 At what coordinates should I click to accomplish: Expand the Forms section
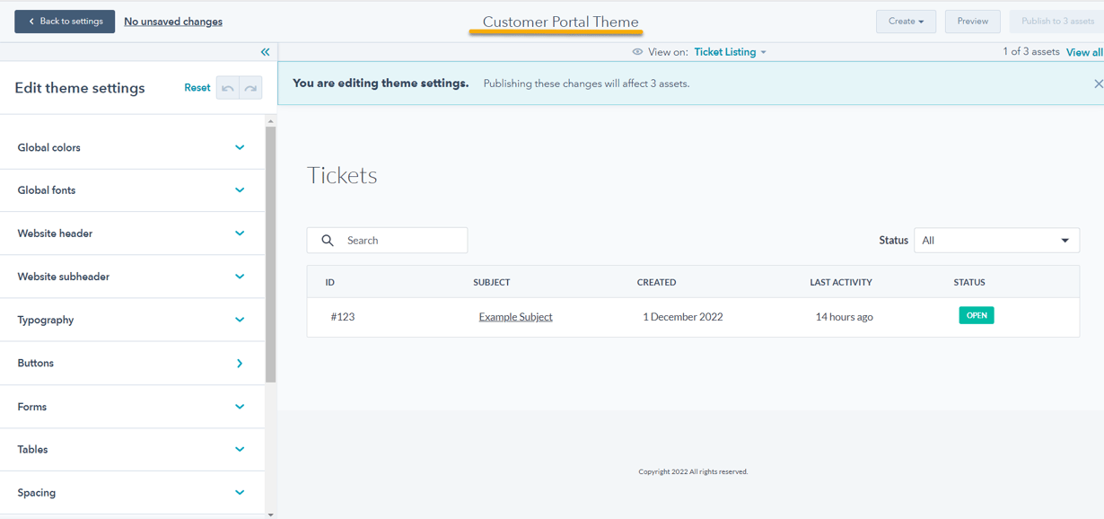pos(240,407)
